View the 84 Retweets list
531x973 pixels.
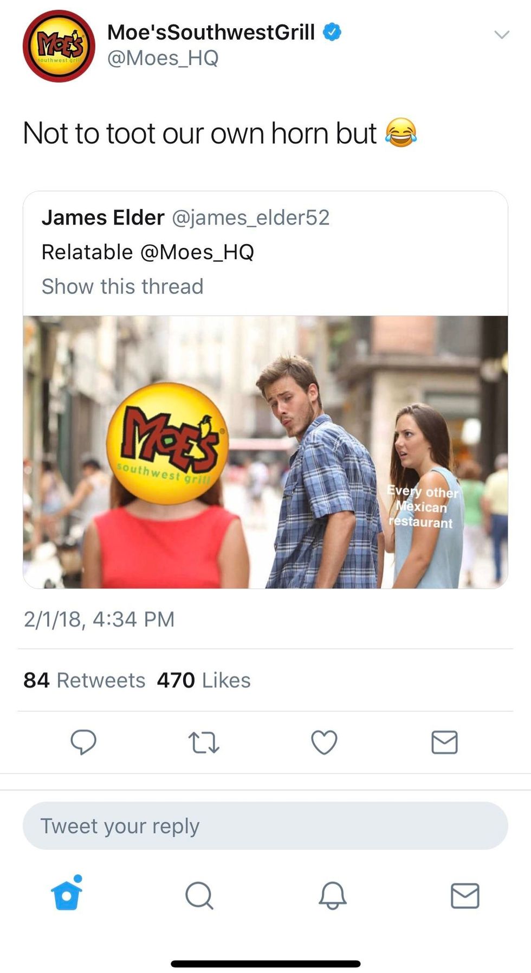pos(85,680)
